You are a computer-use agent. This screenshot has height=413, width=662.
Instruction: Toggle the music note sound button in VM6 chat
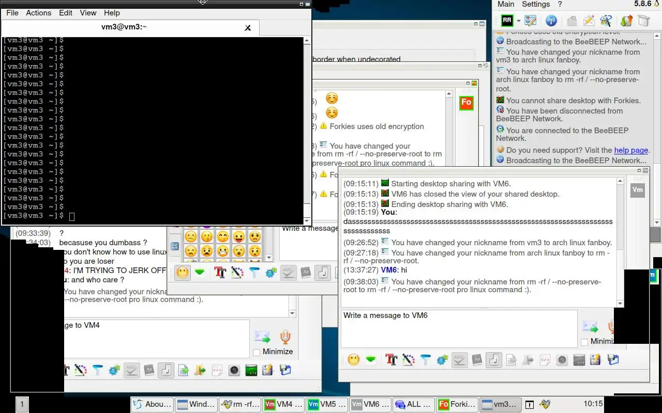[x=494, y=360]
